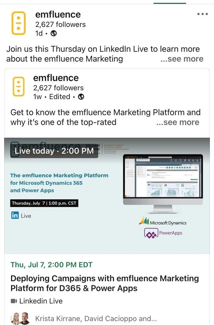Open the emfluence company name on top post

click(x=58, y=14)
